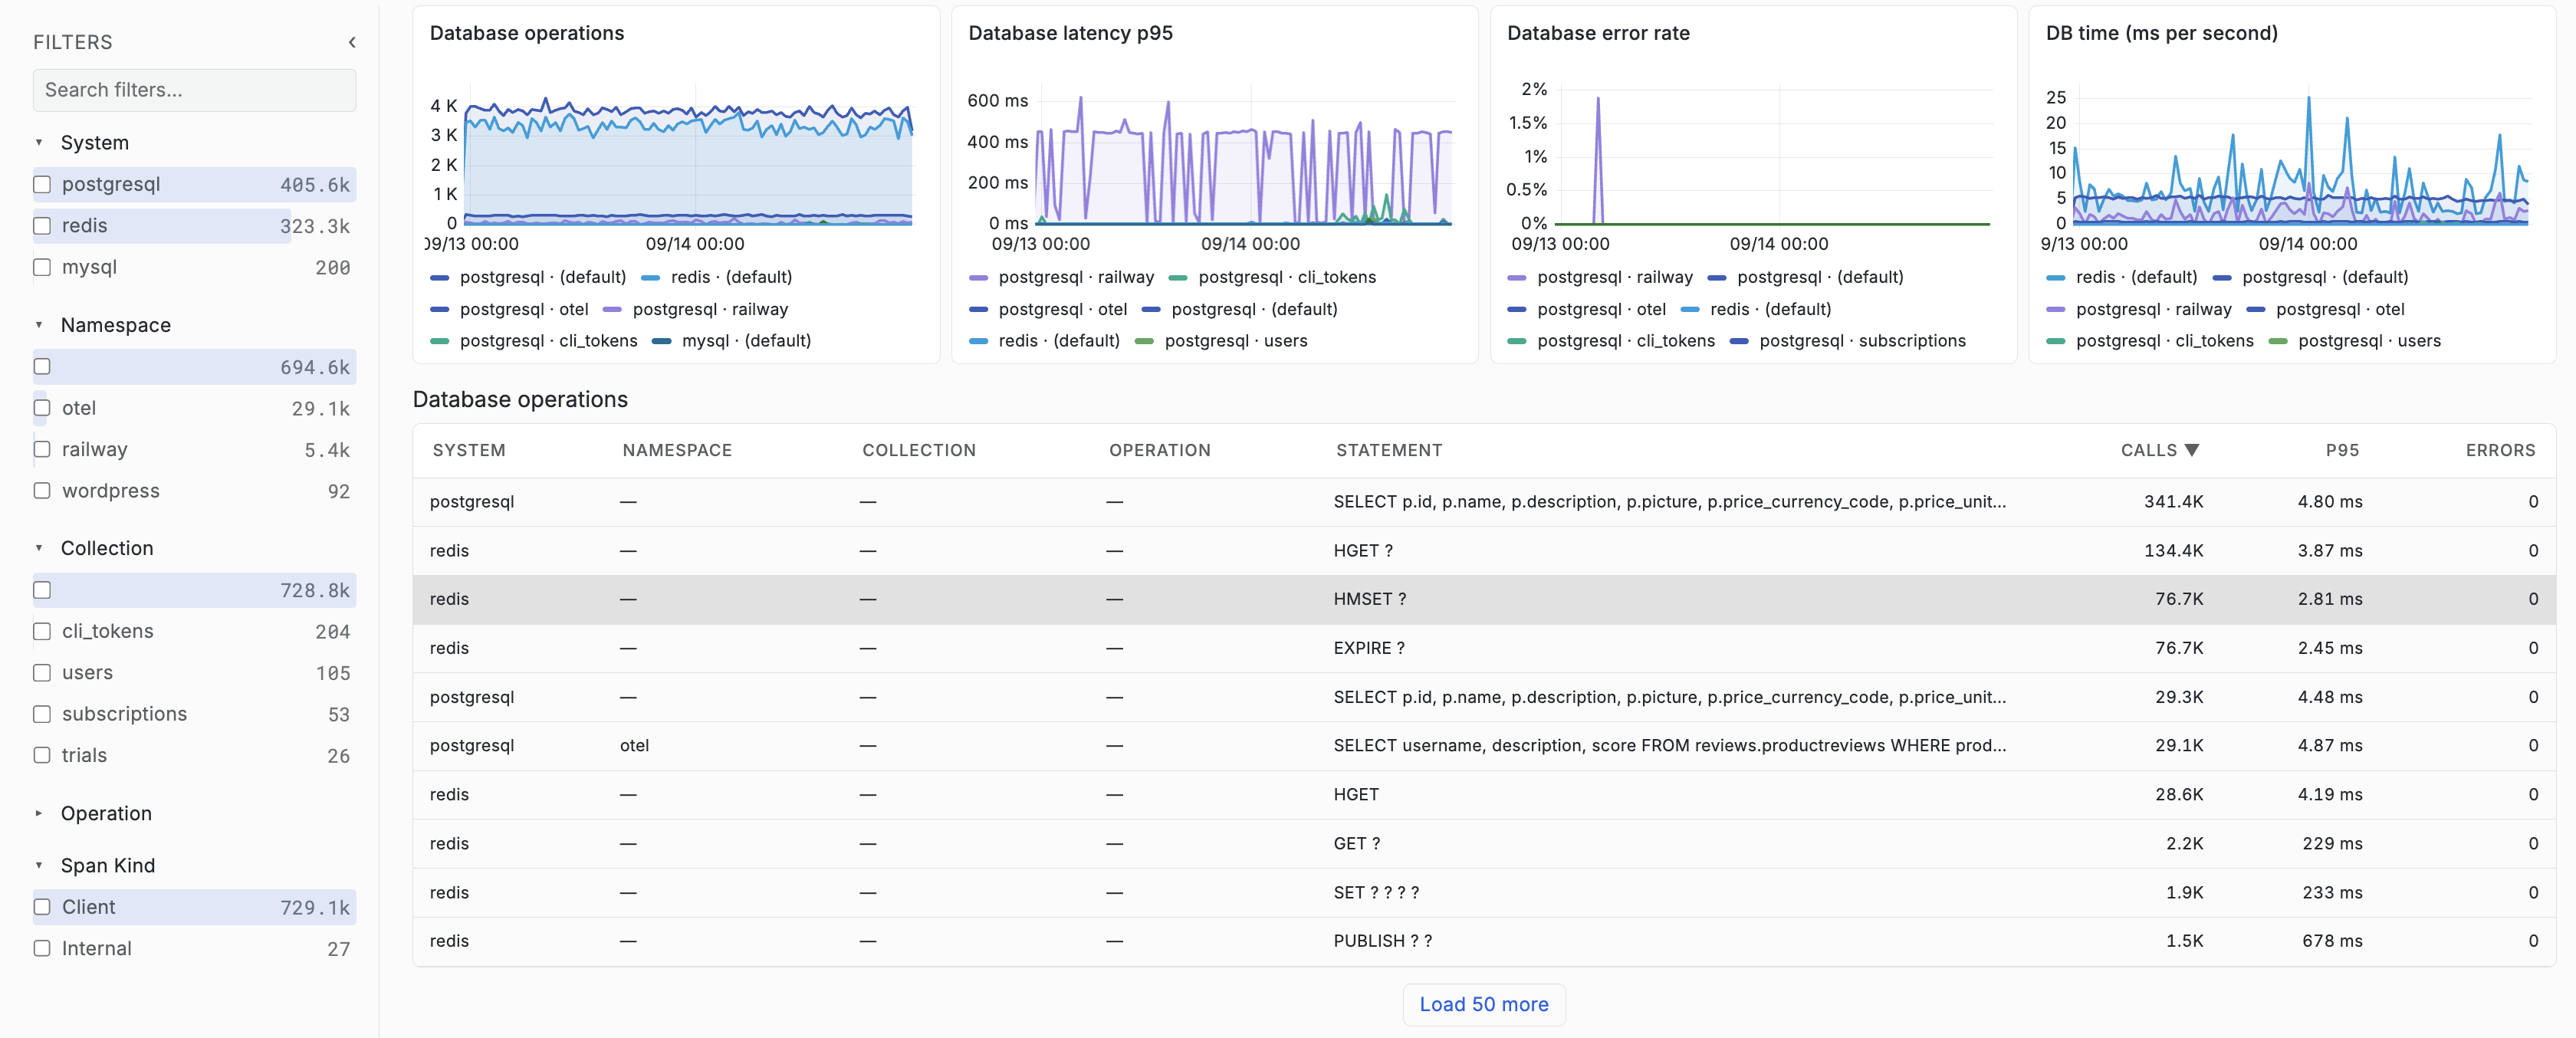Click the Database error rate chart title
Screen dimensions: 2576x1038
(x=1598, y=33)
